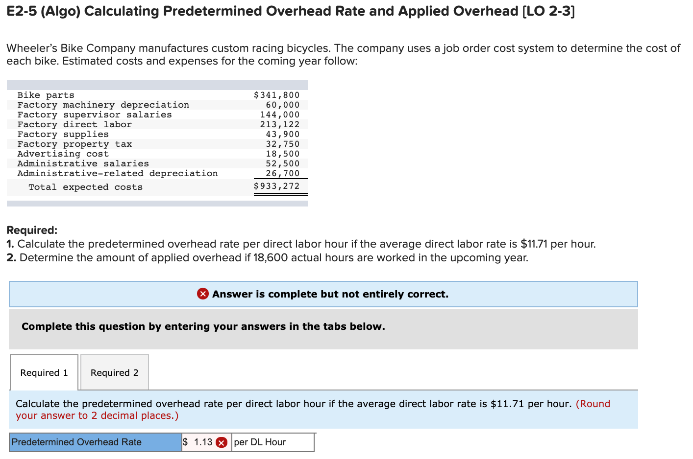Image resolution: width=693 pixels, height=459 pixels.
Task: Open the Required 2 tab
Action: [115, 372]
